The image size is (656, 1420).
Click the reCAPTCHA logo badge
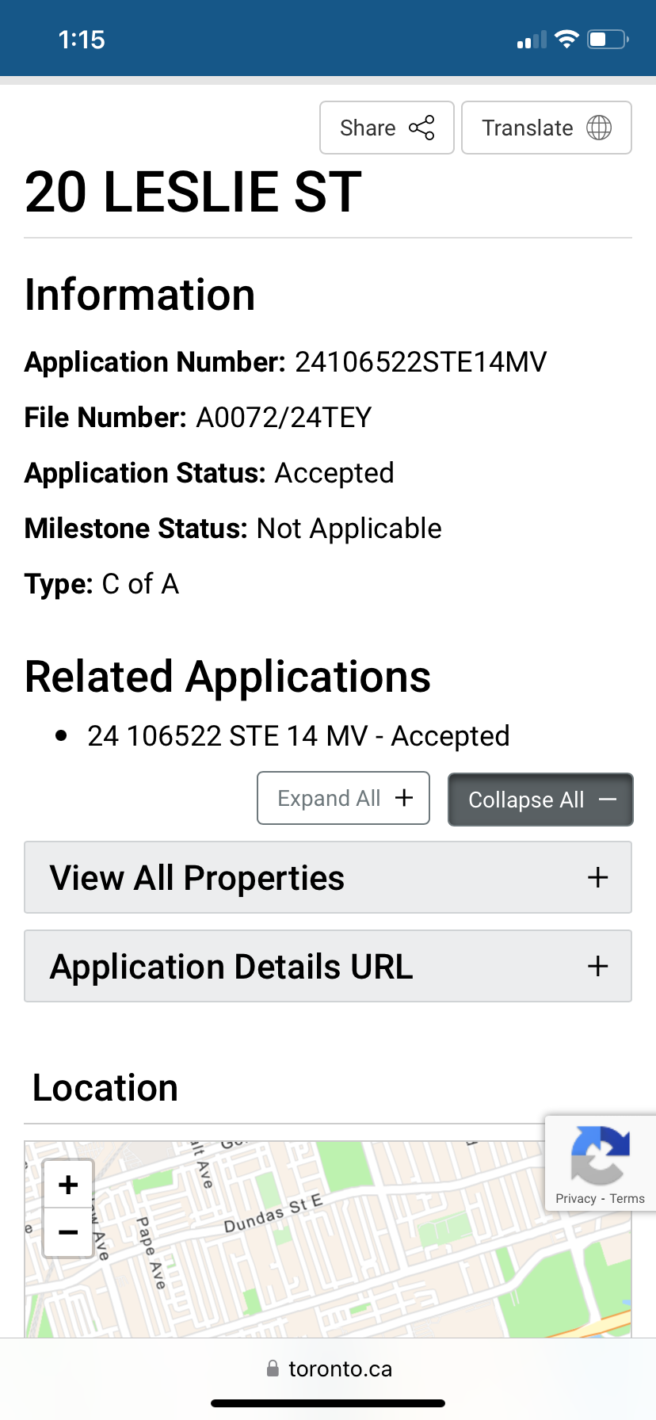click(x=600, y=1155)
